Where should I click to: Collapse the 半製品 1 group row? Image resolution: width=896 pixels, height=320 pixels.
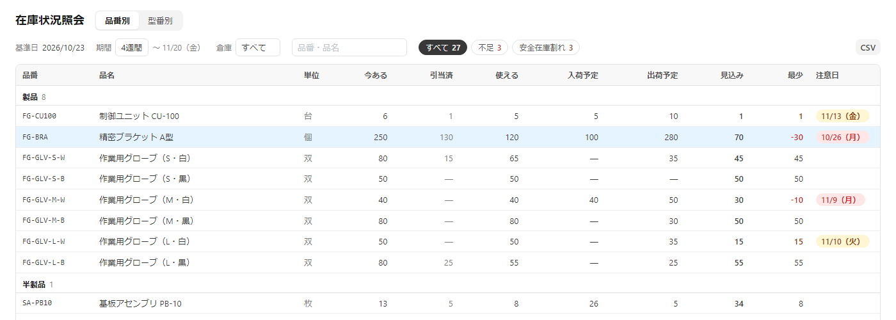[x=448, y=284]
